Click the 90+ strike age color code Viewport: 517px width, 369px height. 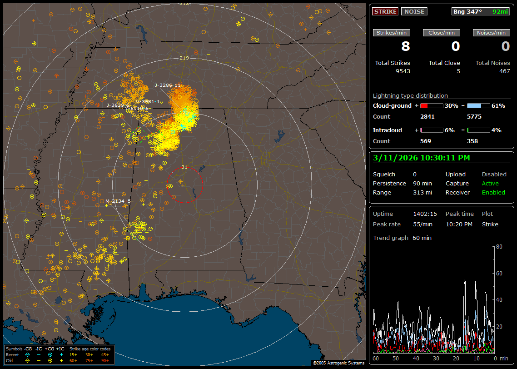point(104,360)
